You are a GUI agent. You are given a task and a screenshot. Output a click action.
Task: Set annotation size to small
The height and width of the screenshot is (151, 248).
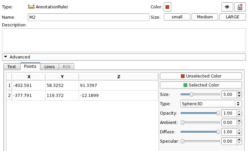(177, 17)
